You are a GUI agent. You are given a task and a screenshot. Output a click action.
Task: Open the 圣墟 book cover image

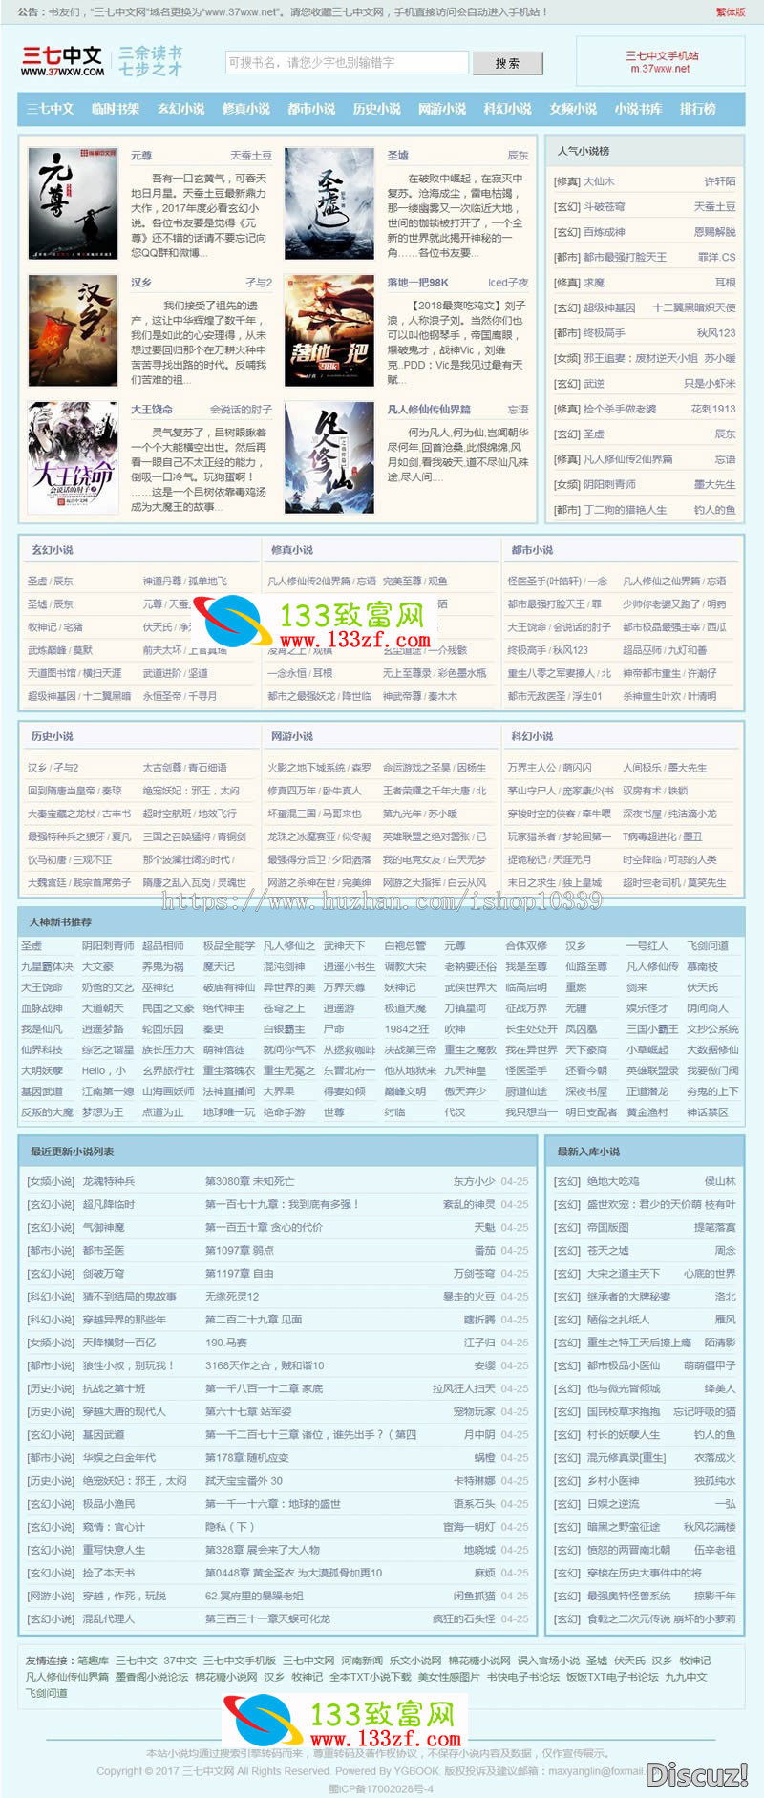point(329,202)
